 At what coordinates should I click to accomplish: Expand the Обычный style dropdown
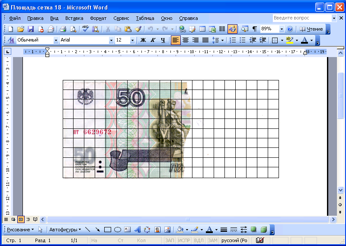point(56,40)
